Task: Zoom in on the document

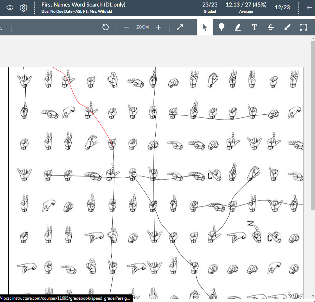Action: [158, 27]
